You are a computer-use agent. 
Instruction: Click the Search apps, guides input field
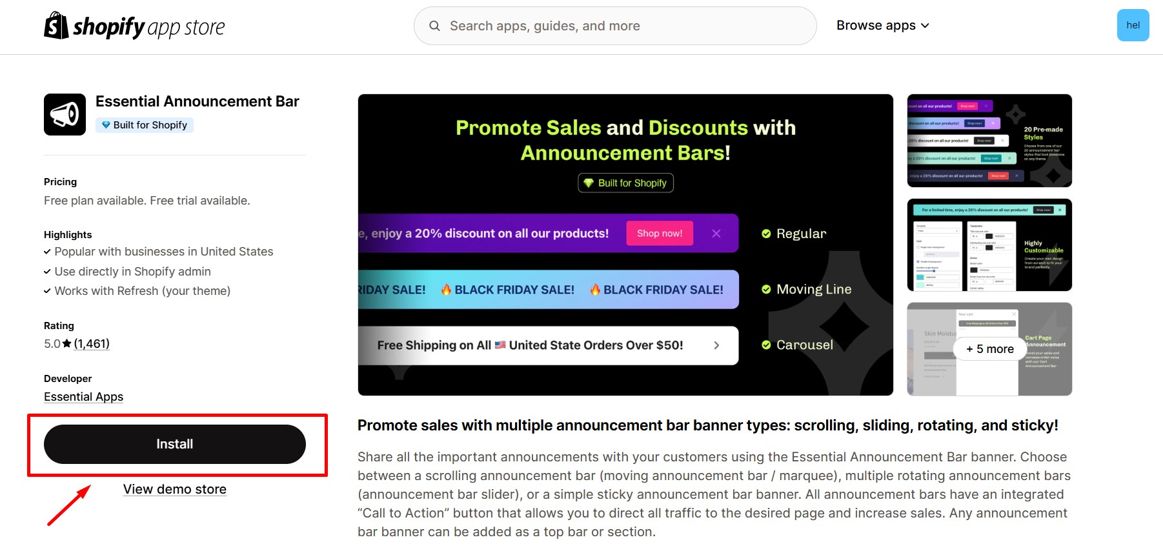(620, 26)
